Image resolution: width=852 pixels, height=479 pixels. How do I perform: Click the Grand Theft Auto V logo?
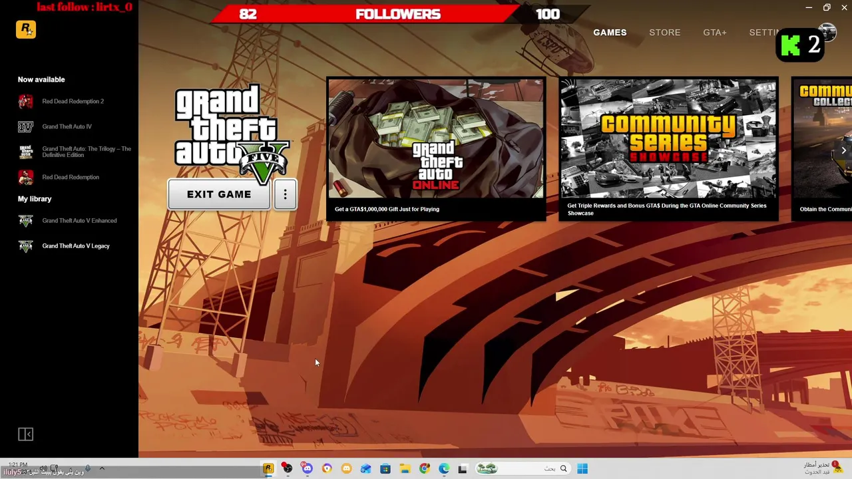click(232, 133)
